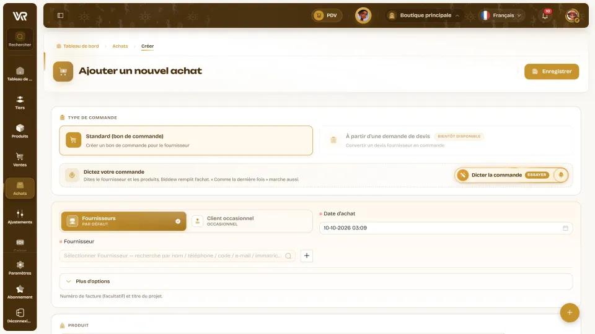Open the Boutique principale store selector

click(x=424, y=15)
